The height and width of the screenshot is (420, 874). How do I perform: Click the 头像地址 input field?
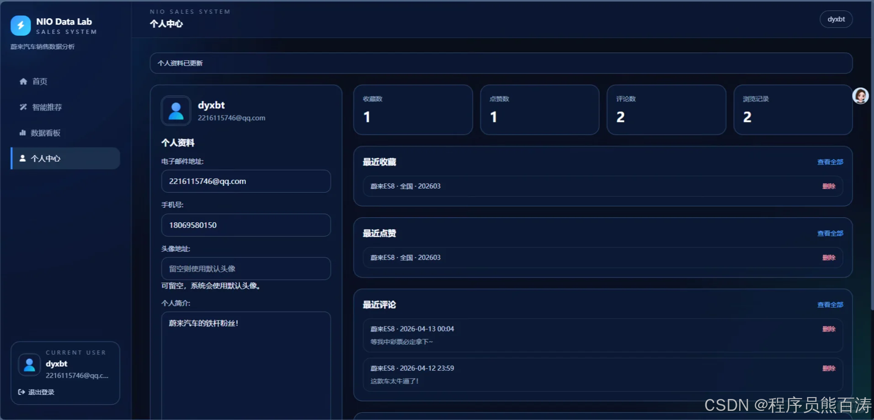point(246,268)
